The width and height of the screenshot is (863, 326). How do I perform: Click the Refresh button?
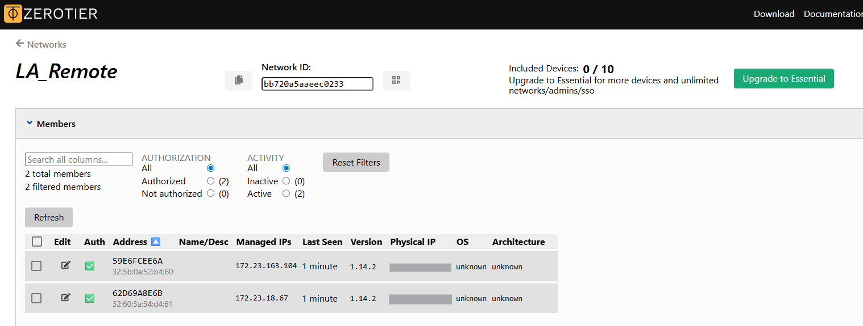tap(49, 217)
